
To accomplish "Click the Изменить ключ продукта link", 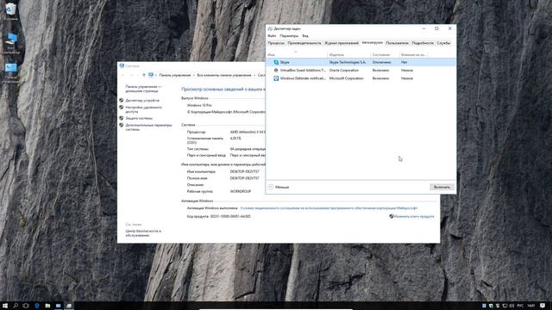I will (x=414, y=216).
